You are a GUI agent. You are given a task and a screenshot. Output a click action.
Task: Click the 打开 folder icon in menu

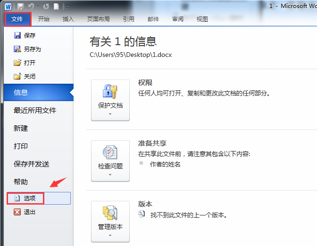click(17, 63)
